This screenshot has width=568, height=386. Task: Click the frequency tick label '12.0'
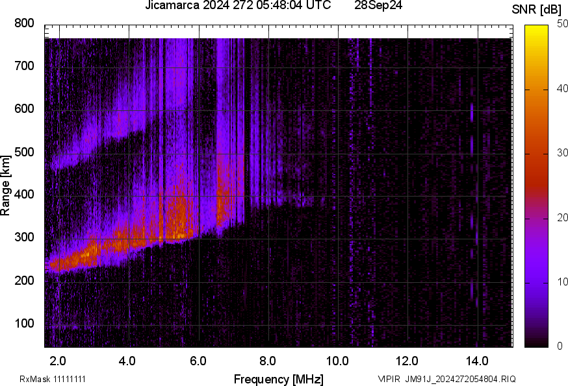coord(407,361)
